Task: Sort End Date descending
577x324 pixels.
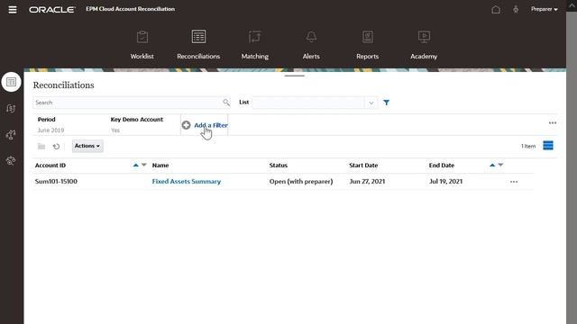Action: pyautogui.click(x=500, y=166)
